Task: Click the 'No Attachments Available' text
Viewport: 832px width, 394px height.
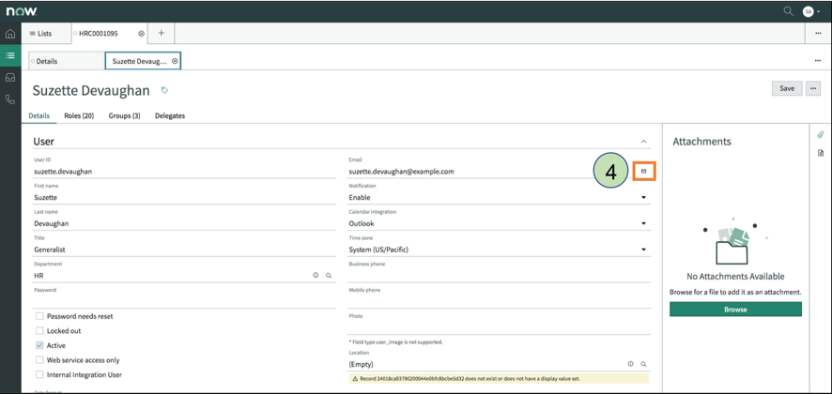Action: (735, 277)
